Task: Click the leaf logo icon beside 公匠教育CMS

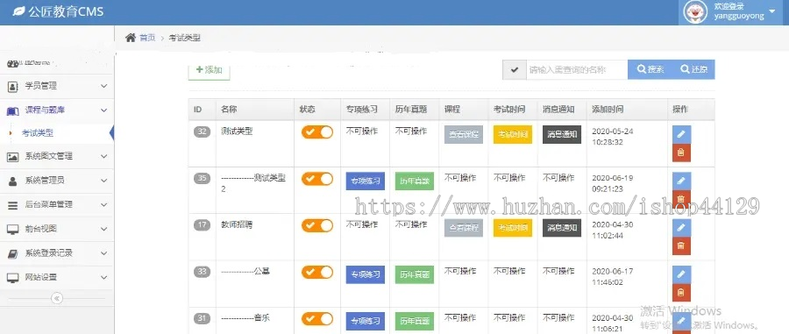Action: (18, 11)
